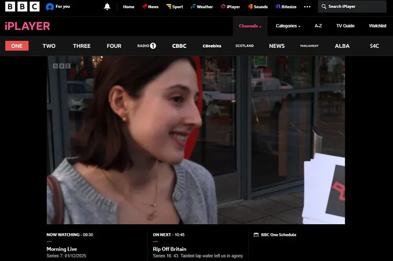Select the BBC ONE channel

pyautogui.click(x=17, y=46)
